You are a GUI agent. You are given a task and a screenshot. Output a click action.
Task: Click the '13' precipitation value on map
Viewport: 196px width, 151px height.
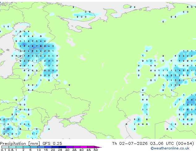pos(8,129)
